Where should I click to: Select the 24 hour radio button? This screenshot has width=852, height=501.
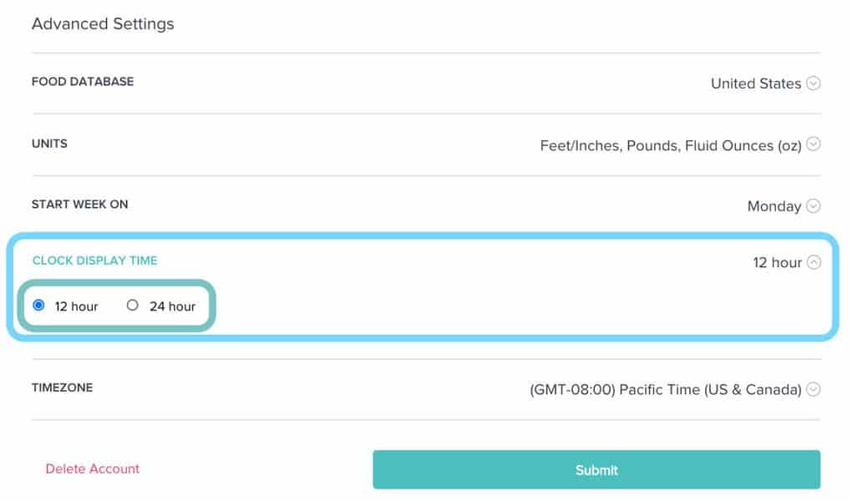point(132,306)
